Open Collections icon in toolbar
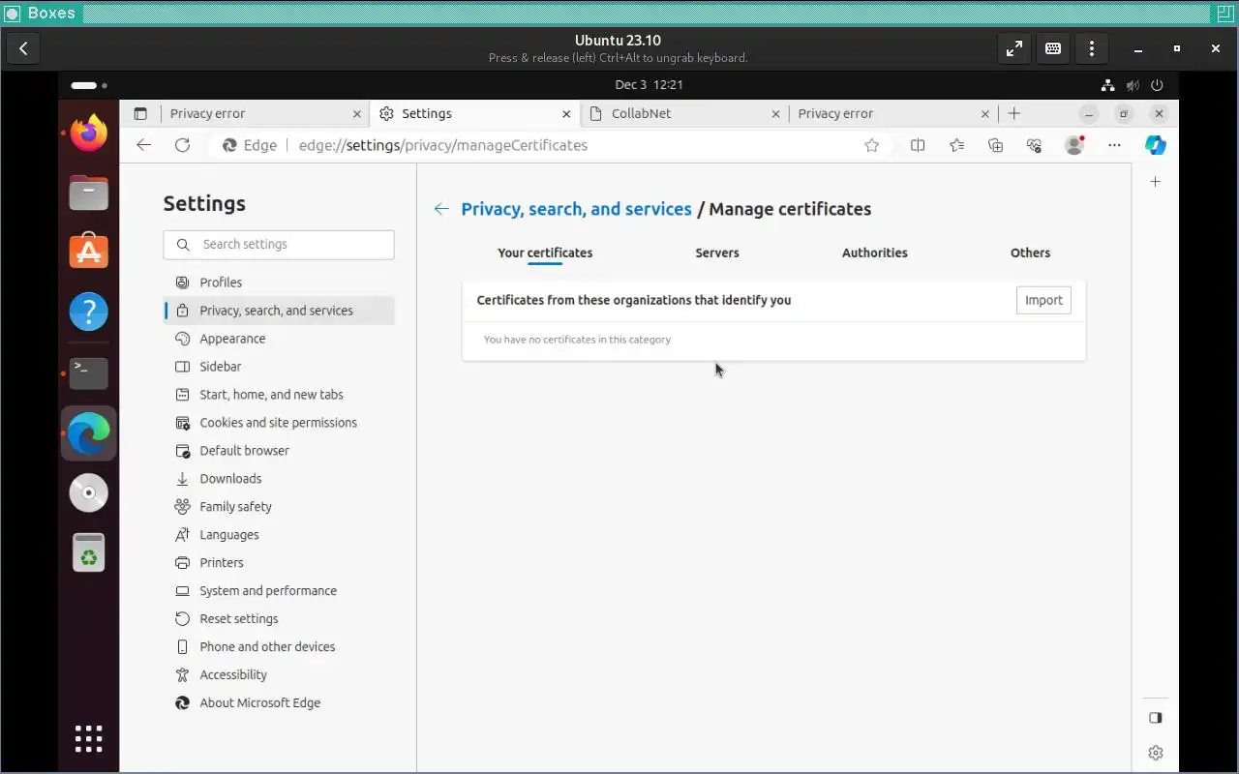 tap(995, 145)
